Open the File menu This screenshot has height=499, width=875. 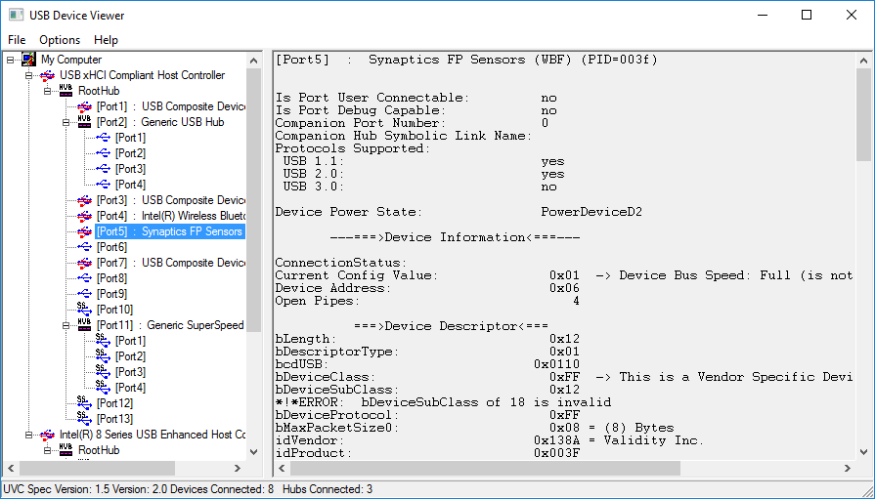[x=17, y=40]
